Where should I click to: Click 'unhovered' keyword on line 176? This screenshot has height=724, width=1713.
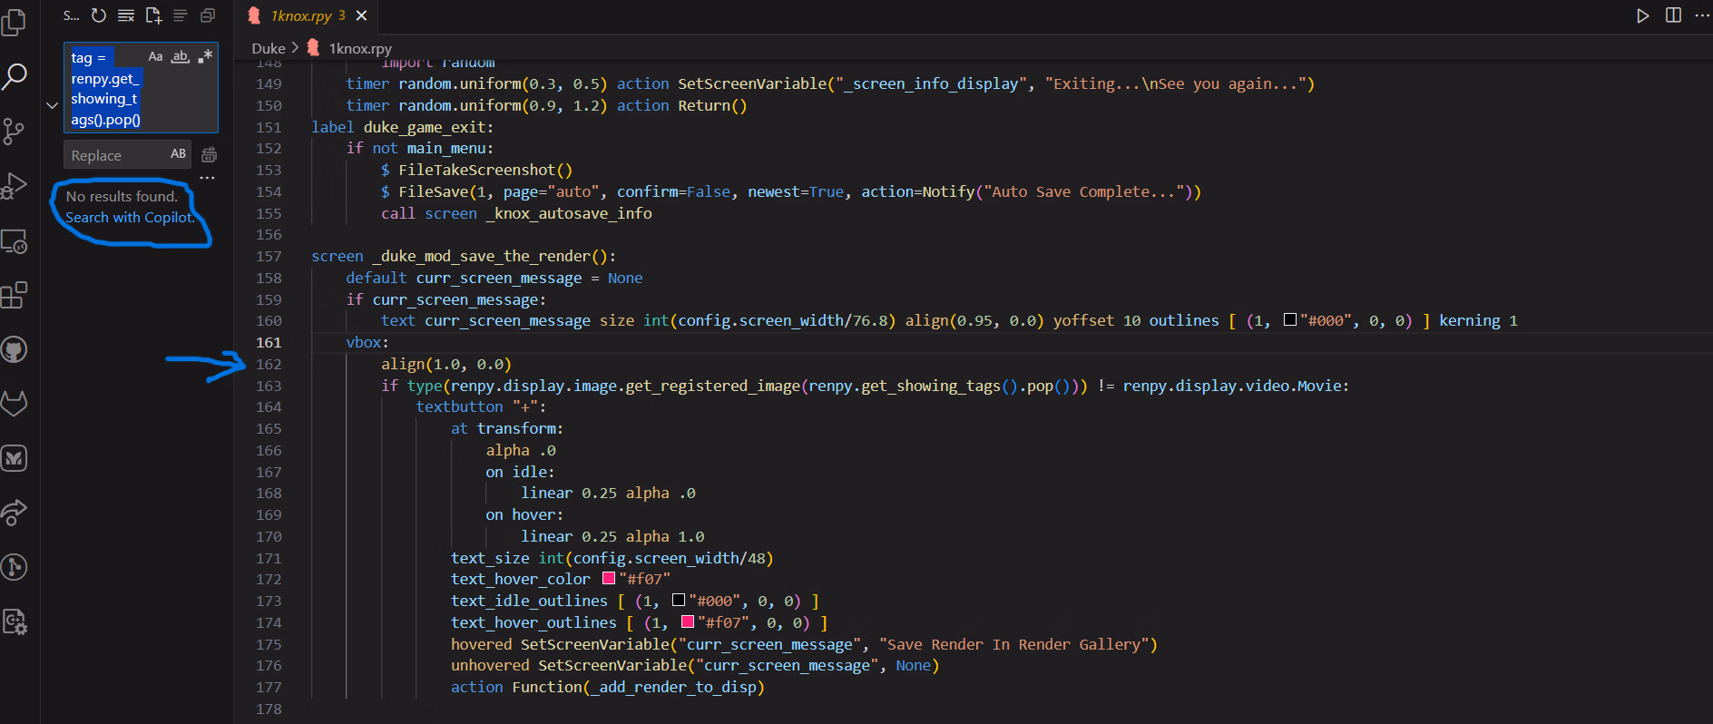pos(490,665)
